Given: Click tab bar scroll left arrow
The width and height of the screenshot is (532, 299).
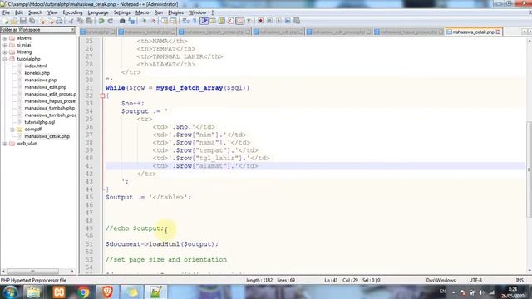Looking at the screenshot, I should coord(525,32).
